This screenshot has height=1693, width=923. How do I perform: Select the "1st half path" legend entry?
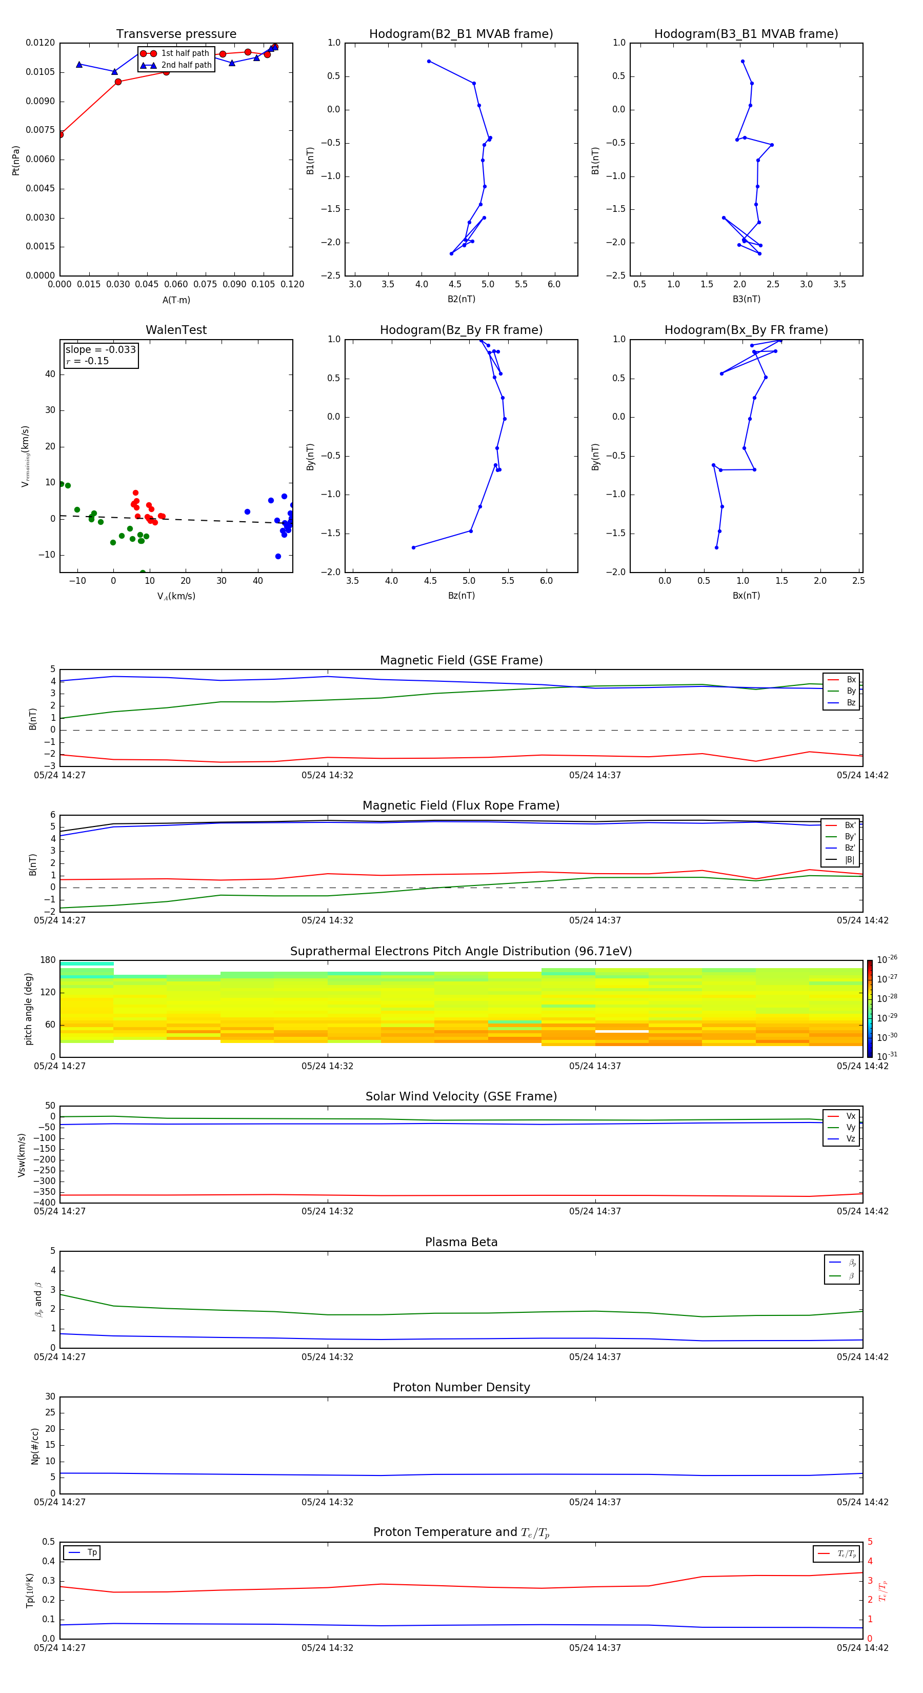(x=175, y=53)
